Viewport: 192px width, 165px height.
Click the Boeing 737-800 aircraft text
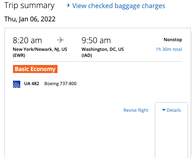click(60, 84)
